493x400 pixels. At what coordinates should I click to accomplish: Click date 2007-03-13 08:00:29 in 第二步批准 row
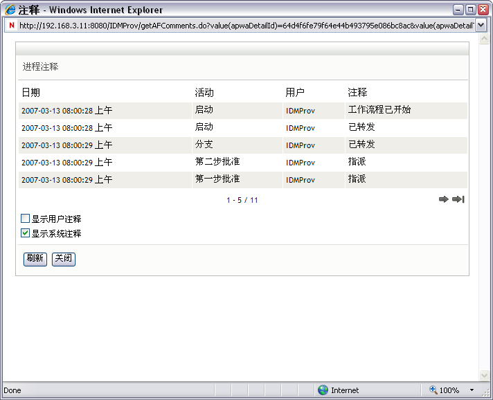66,163
